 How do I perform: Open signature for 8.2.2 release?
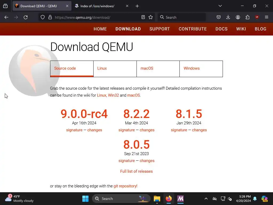point(127,130)
